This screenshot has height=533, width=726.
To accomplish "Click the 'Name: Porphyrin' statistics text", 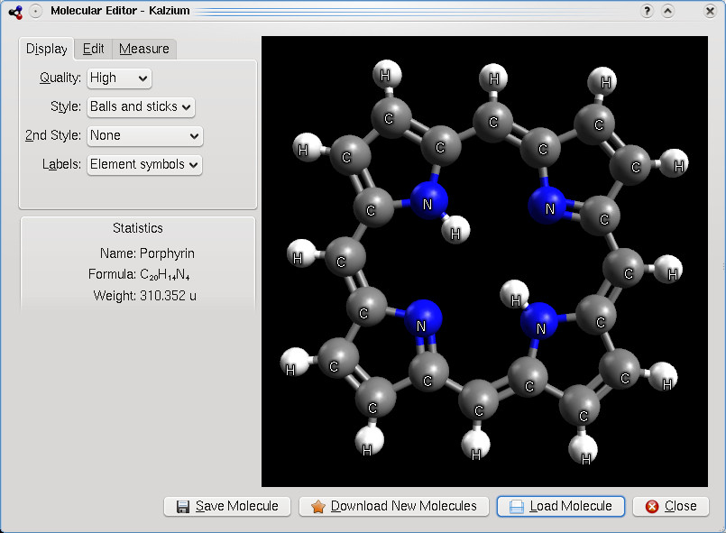I will click(147, 253).
